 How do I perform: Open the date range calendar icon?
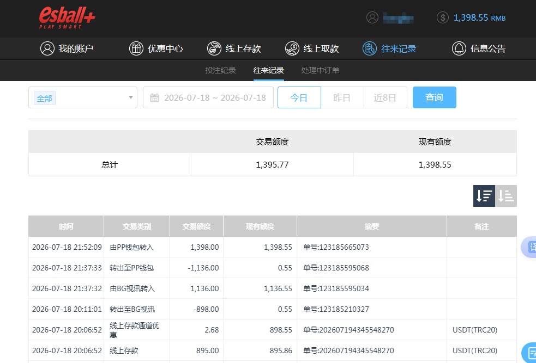click(154, 98)
